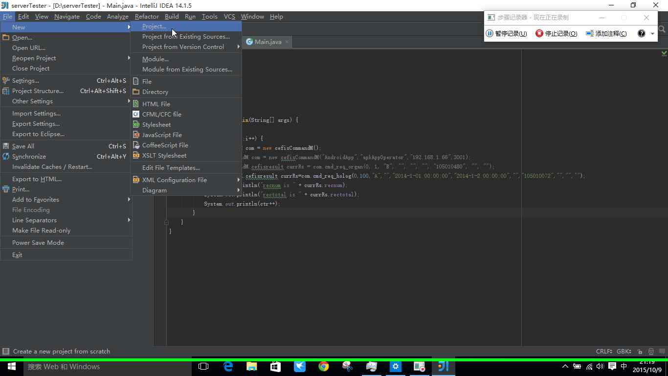Open Edit File Templates...

pyautogui.click(x=186, y=168)
